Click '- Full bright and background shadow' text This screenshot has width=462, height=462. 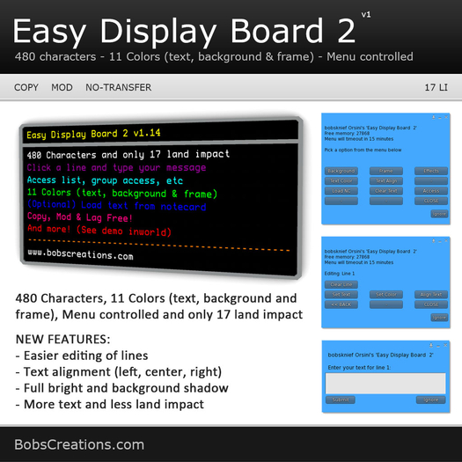122,388
